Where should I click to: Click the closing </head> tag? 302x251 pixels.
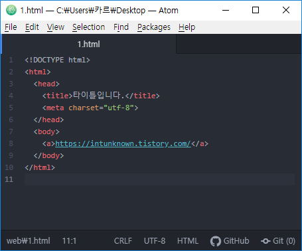pos(48,120)
